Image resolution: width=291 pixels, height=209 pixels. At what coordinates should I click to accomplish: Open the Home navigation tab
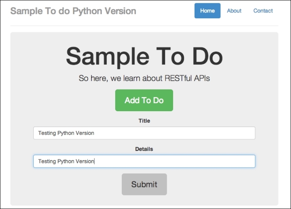click(207, 11)
